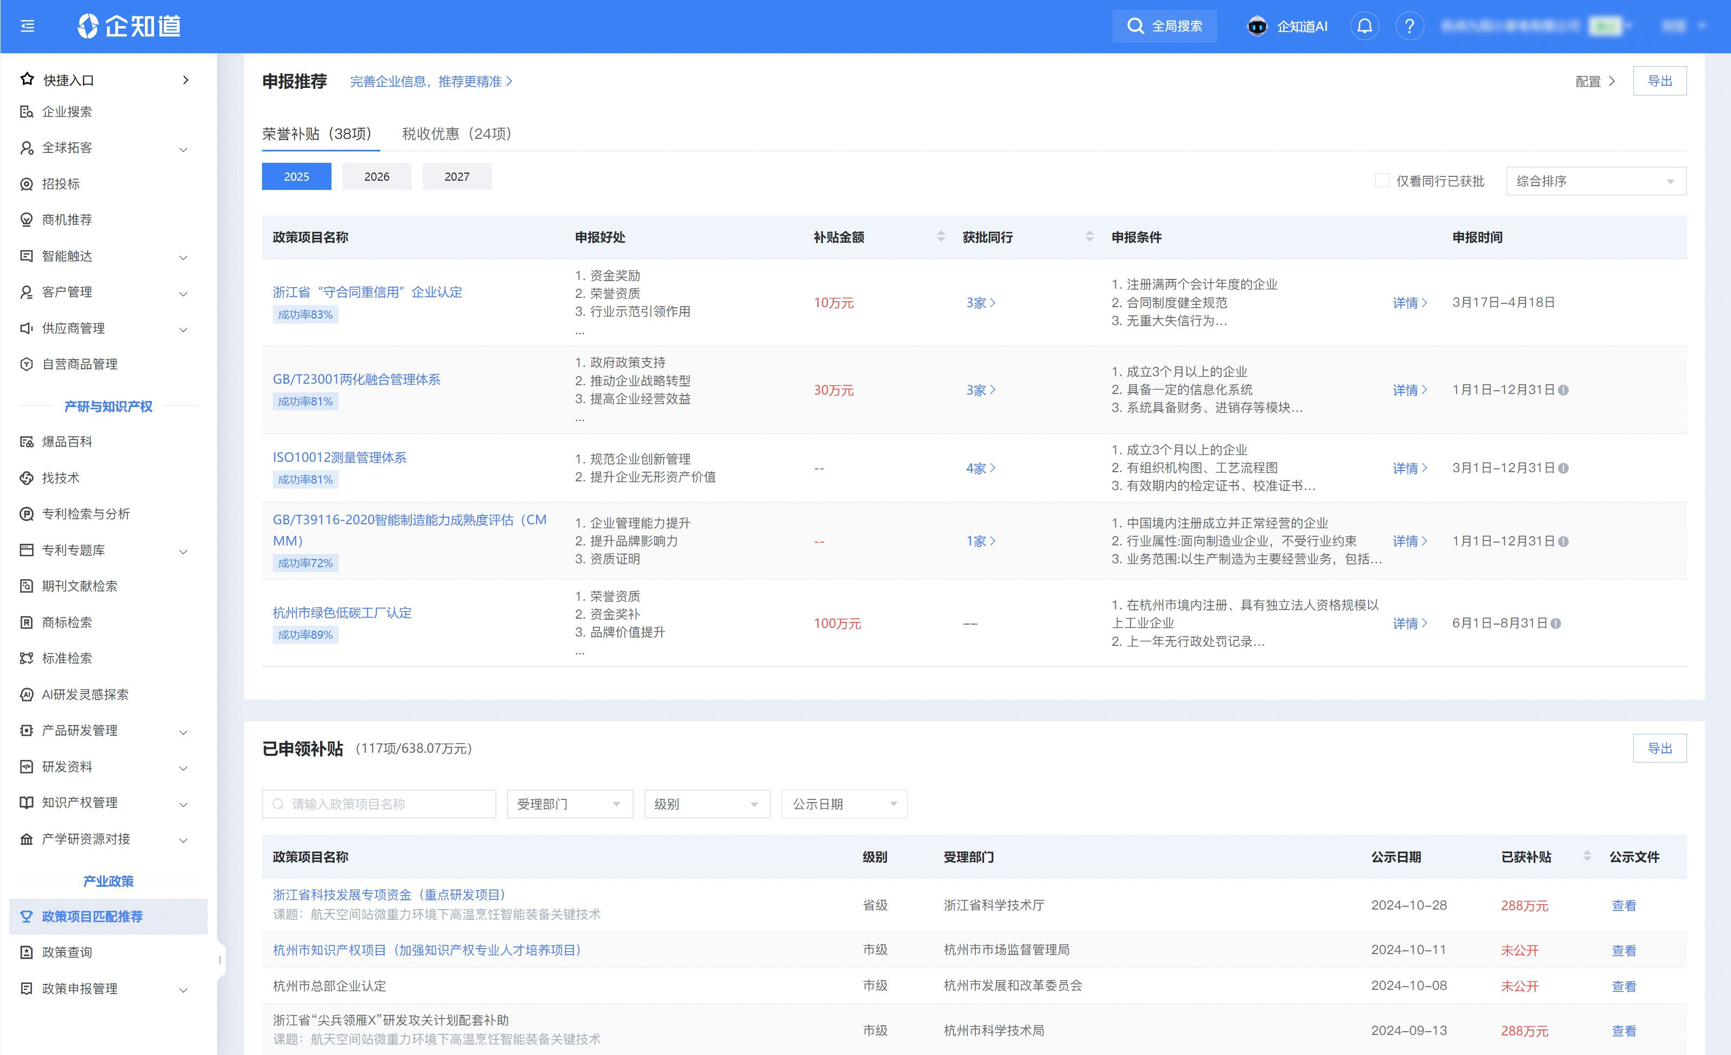Collapse sidebar using the hamburger menu icon
This screenshot has height=1055, width=1731.
[28, 26]
